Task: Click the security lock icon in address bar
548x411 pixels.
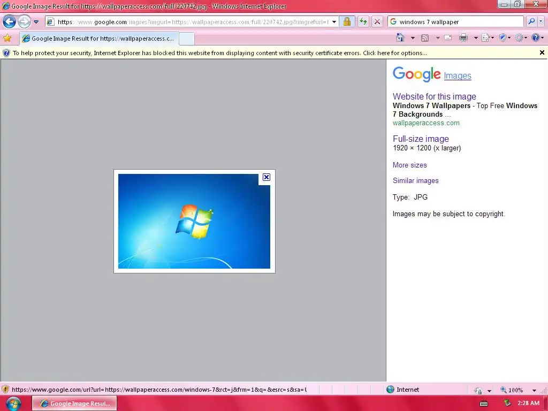Action: click(347, 21)
